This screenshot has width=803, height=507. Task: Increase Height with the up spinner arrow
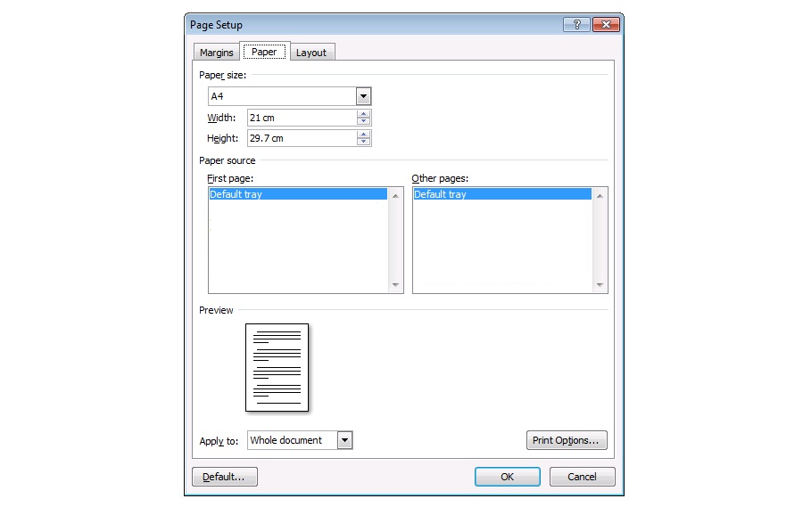pyautogui.click(x=363, y=135)
